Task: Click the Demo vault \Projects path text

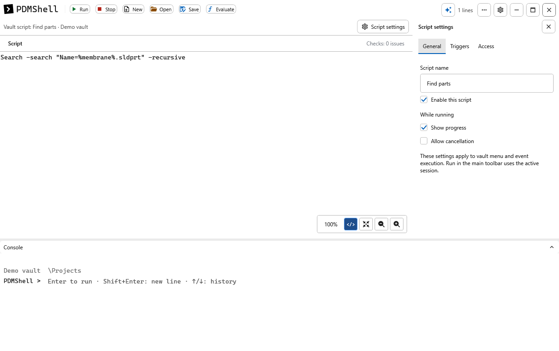Action: (42, 270)
